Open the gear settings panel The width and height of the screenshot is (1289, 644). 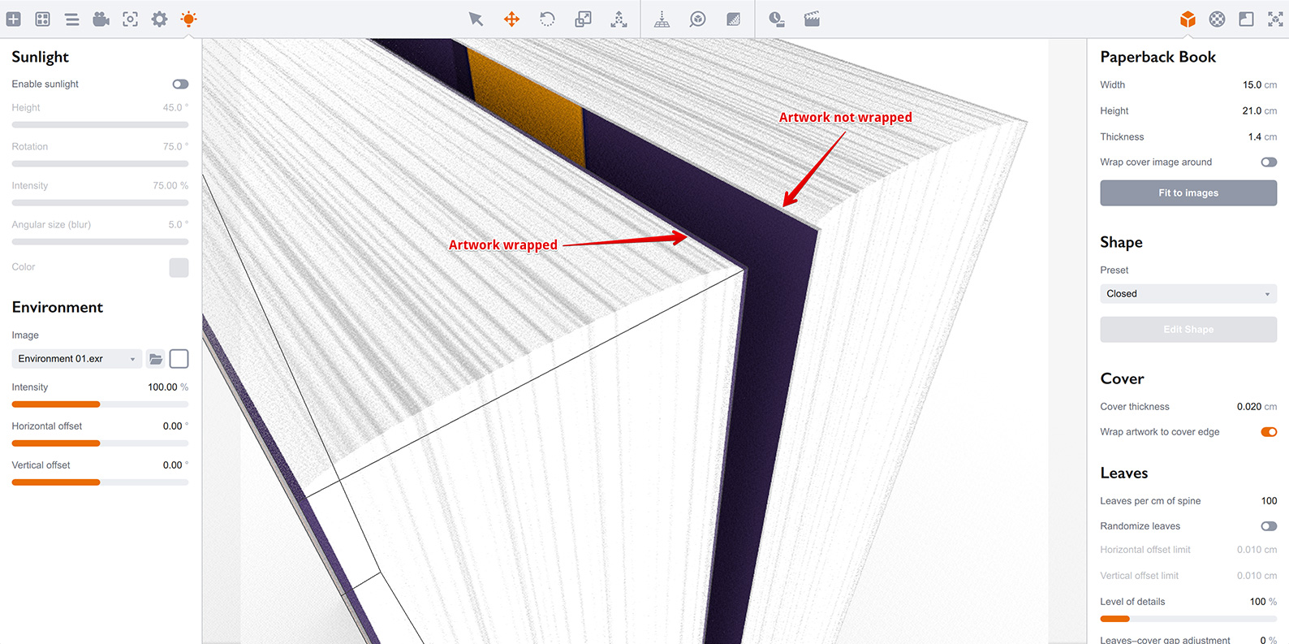[x=159, y=19]
